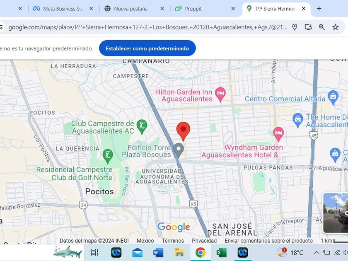Click Universidad Autónoma de Aguascalientes label
The height and width of the screenshot is (261, 348).
pos(162,176)
